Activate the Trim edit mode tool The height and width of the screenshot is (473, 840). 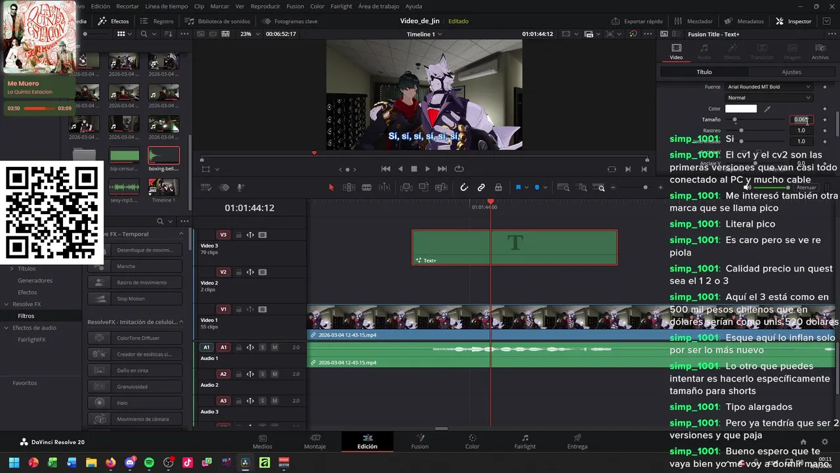click(349, 187)
